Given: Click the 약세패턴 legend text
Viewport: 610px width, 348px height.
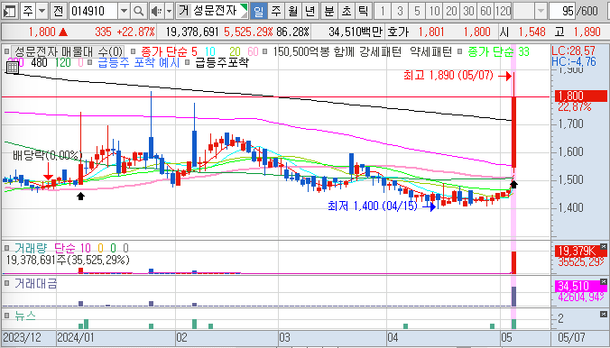Looking at the screenshot, I should (431, 51).
